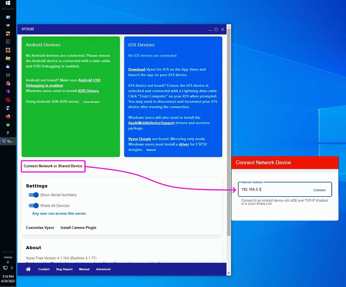
Task: Open the Bug Report footer item
Action: (64, 269)
